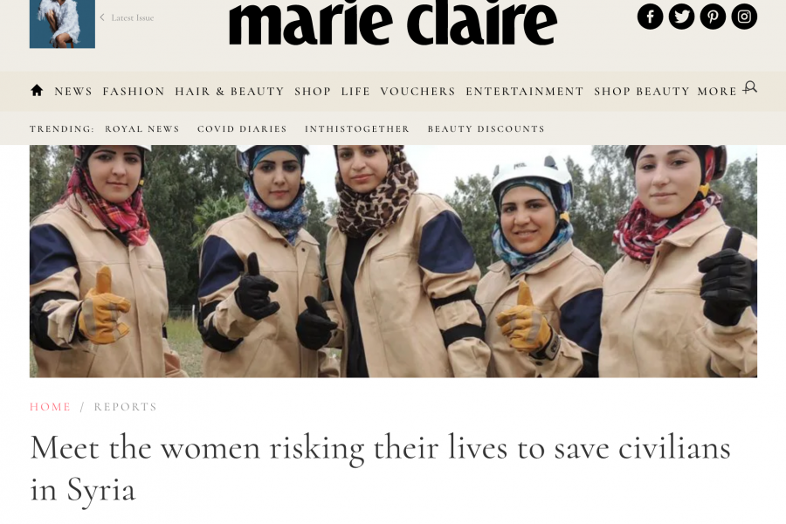
Task: Open Marie Claire Facebook page icon
Action: point(650,17)
